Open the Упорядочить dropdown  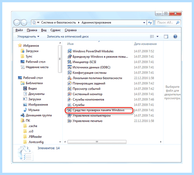28,36
